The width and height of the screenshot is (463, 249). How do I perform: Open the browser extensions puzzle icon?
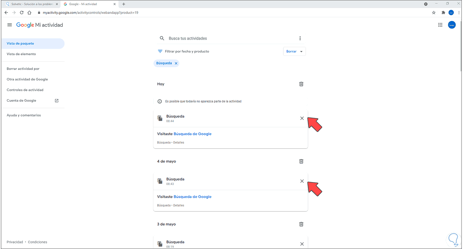click(443, 12)
